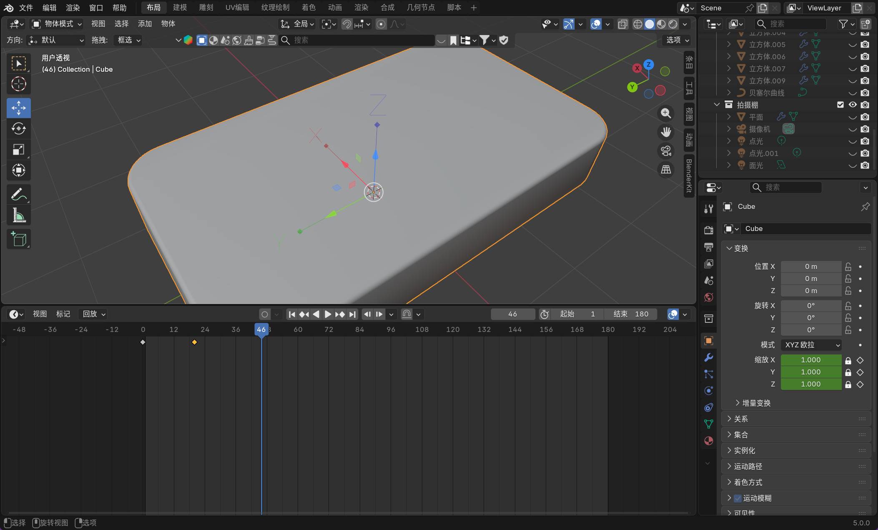
Task: Open the 渲染 menu in top bar
Action: [73, 8]
